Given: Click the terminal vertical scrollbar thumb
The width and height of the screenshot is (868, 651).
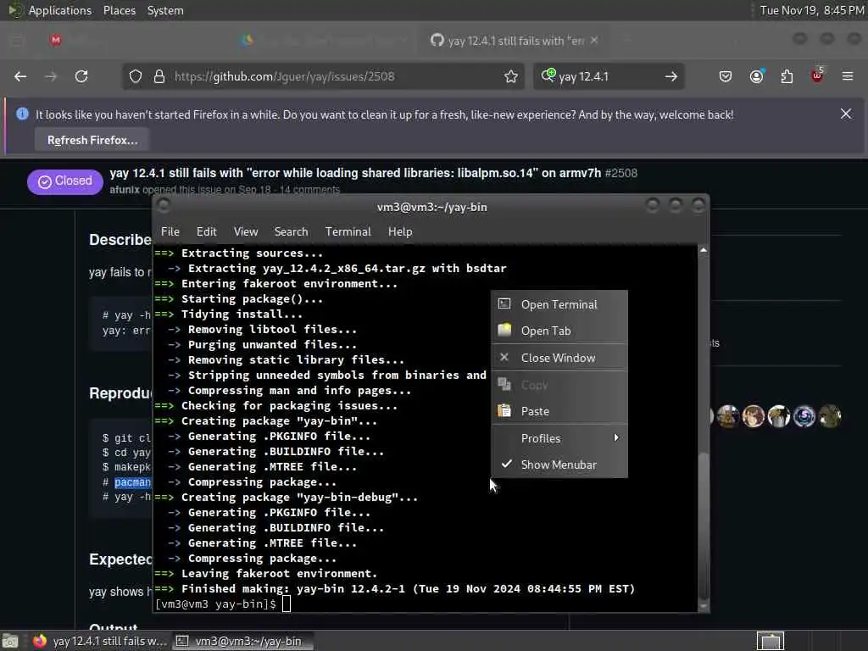Looking at the screenshot, I should (703, 526).
